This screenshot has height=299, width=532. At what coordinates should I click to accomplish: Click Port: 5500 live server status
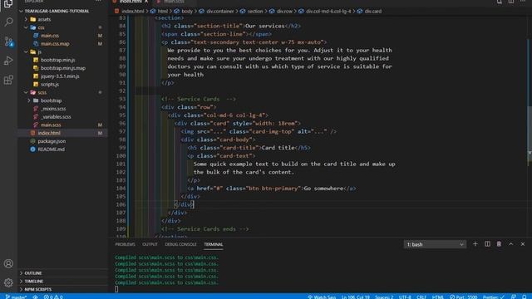pyautogui.click(x=464, y=297)
